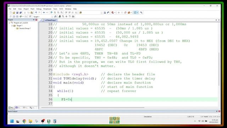Click the editor horizontal scrollbar thumb
Image resolution: width=227 pixels, height=128 pixels.
(93, 107)
